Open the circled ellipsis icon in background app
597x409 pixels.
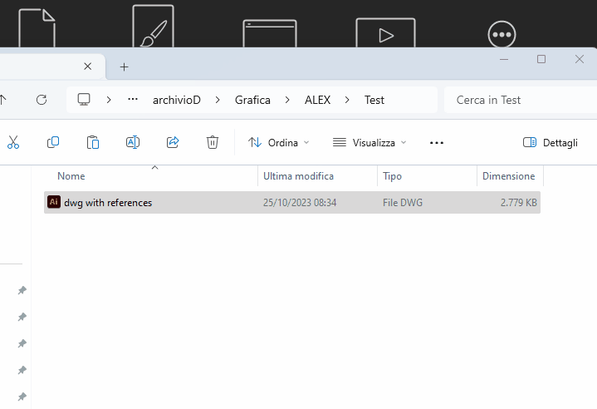pos(502,34)
